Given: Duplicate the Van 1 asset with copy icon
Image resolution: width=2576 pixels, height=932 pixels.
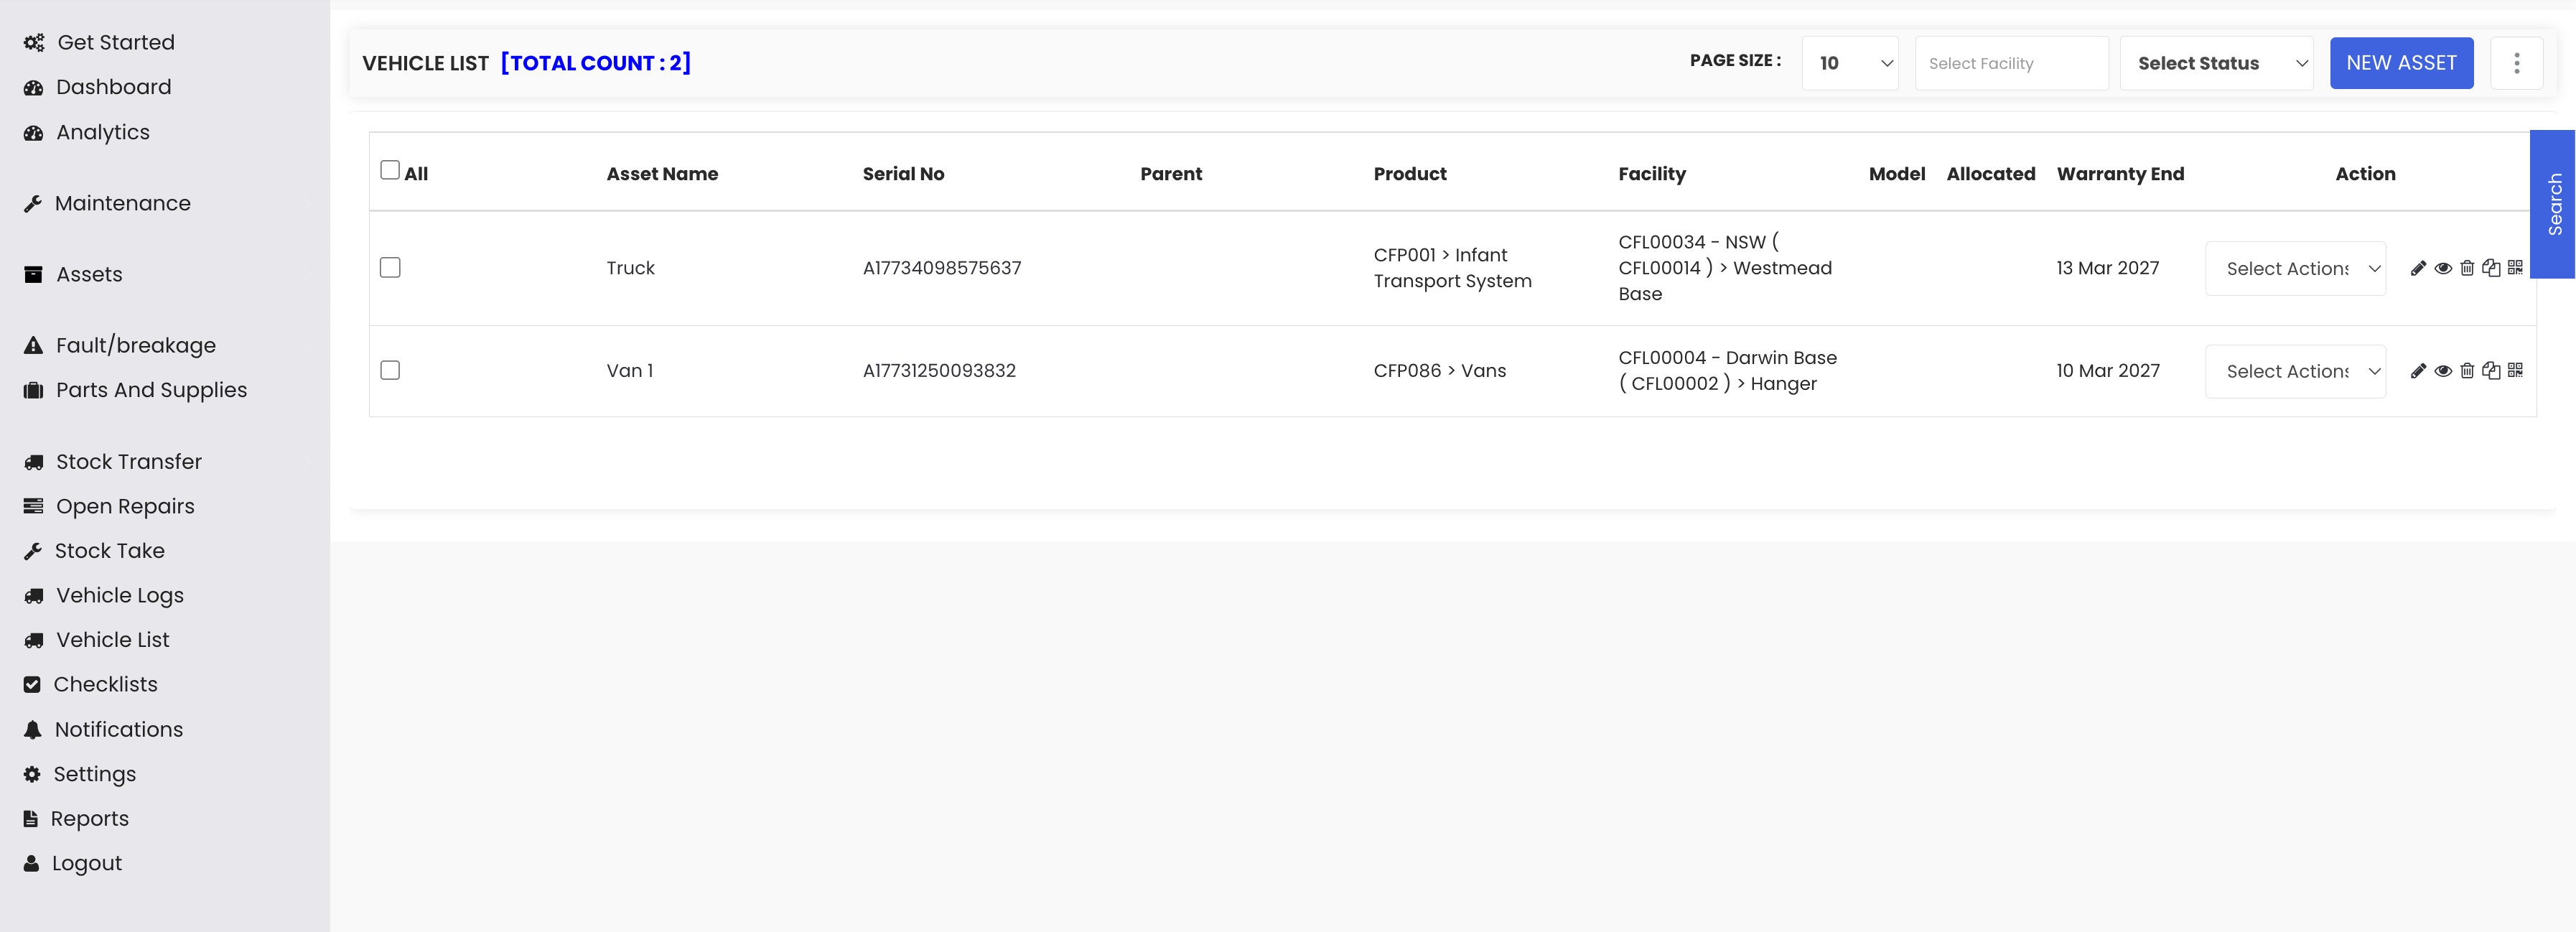Looking at the screenshot, I should point(2491,371).
